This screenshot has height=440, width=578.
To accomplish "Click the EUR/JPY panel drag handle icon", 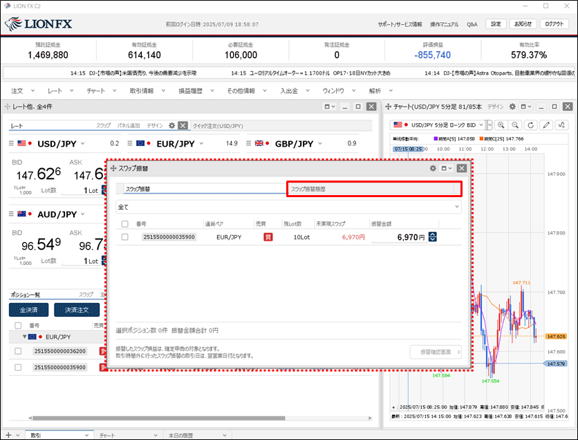I will click(x=130, y=143).
